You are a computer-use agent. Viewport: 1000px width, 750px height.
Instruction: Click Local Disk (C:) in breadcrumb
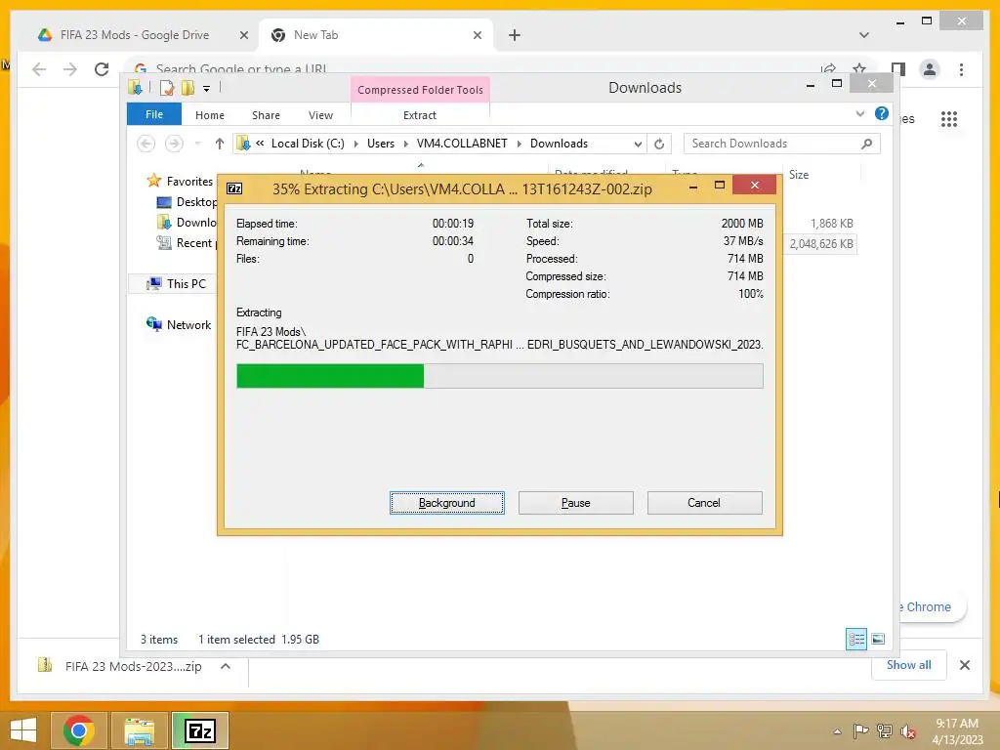point(308,144)
